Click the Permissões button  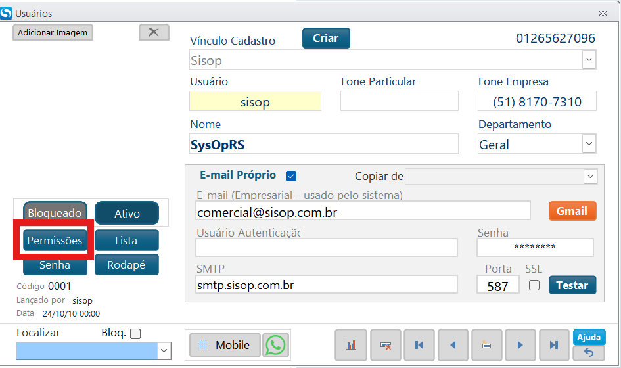(x=55, y=241)
